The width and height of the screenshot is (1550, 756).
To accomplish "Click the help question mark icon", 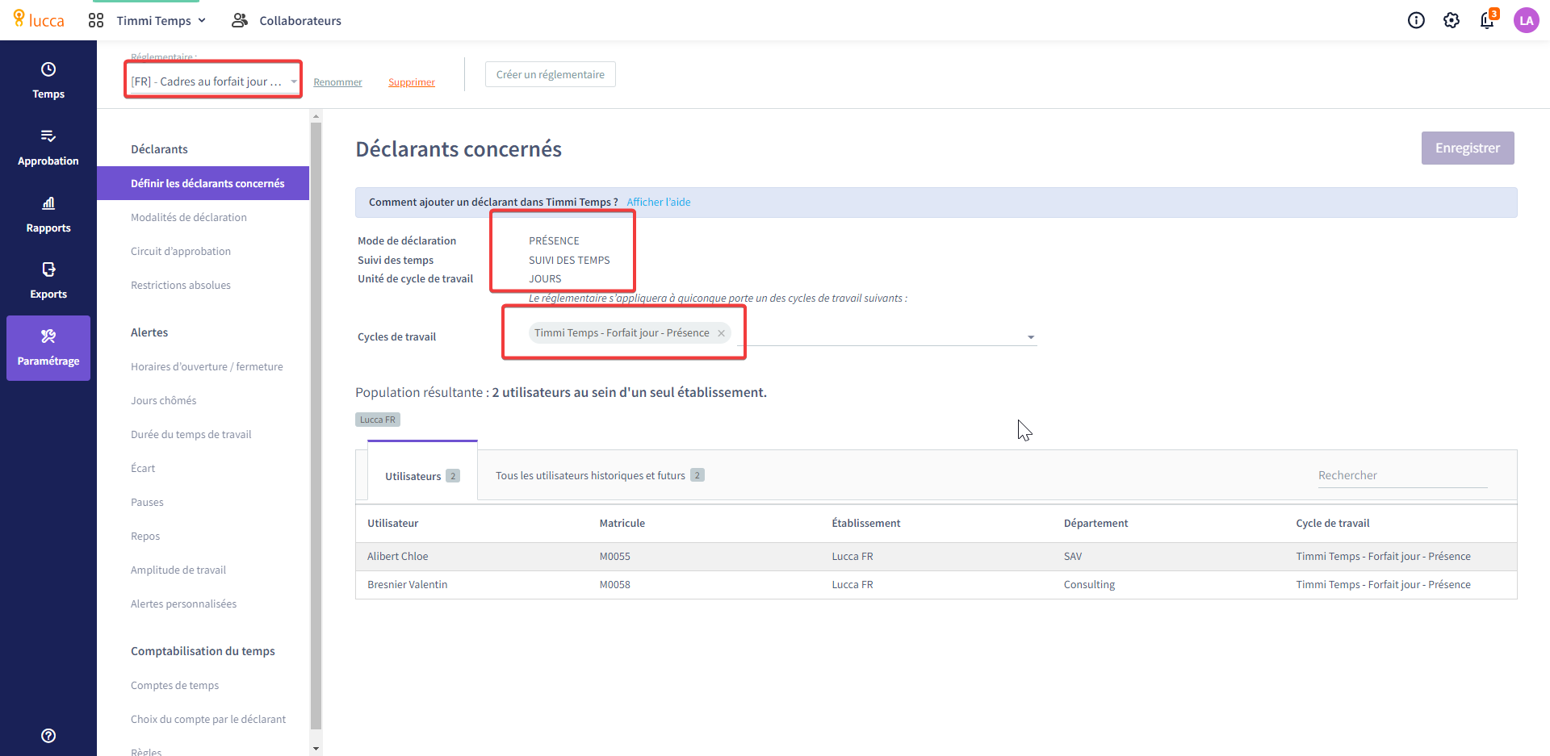I will [x=48, y=735].
